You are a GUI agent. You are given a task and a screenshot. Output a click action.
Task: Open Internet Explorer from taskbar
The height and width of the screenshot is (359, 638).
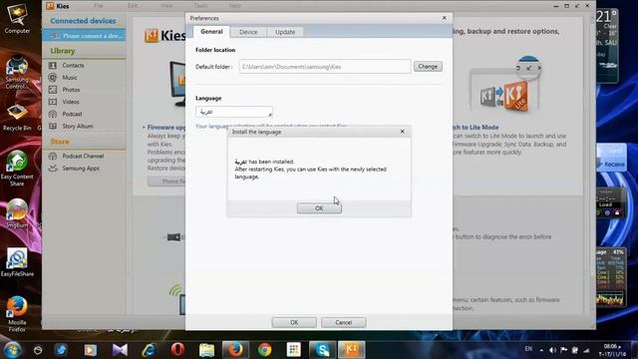[149, 350]
